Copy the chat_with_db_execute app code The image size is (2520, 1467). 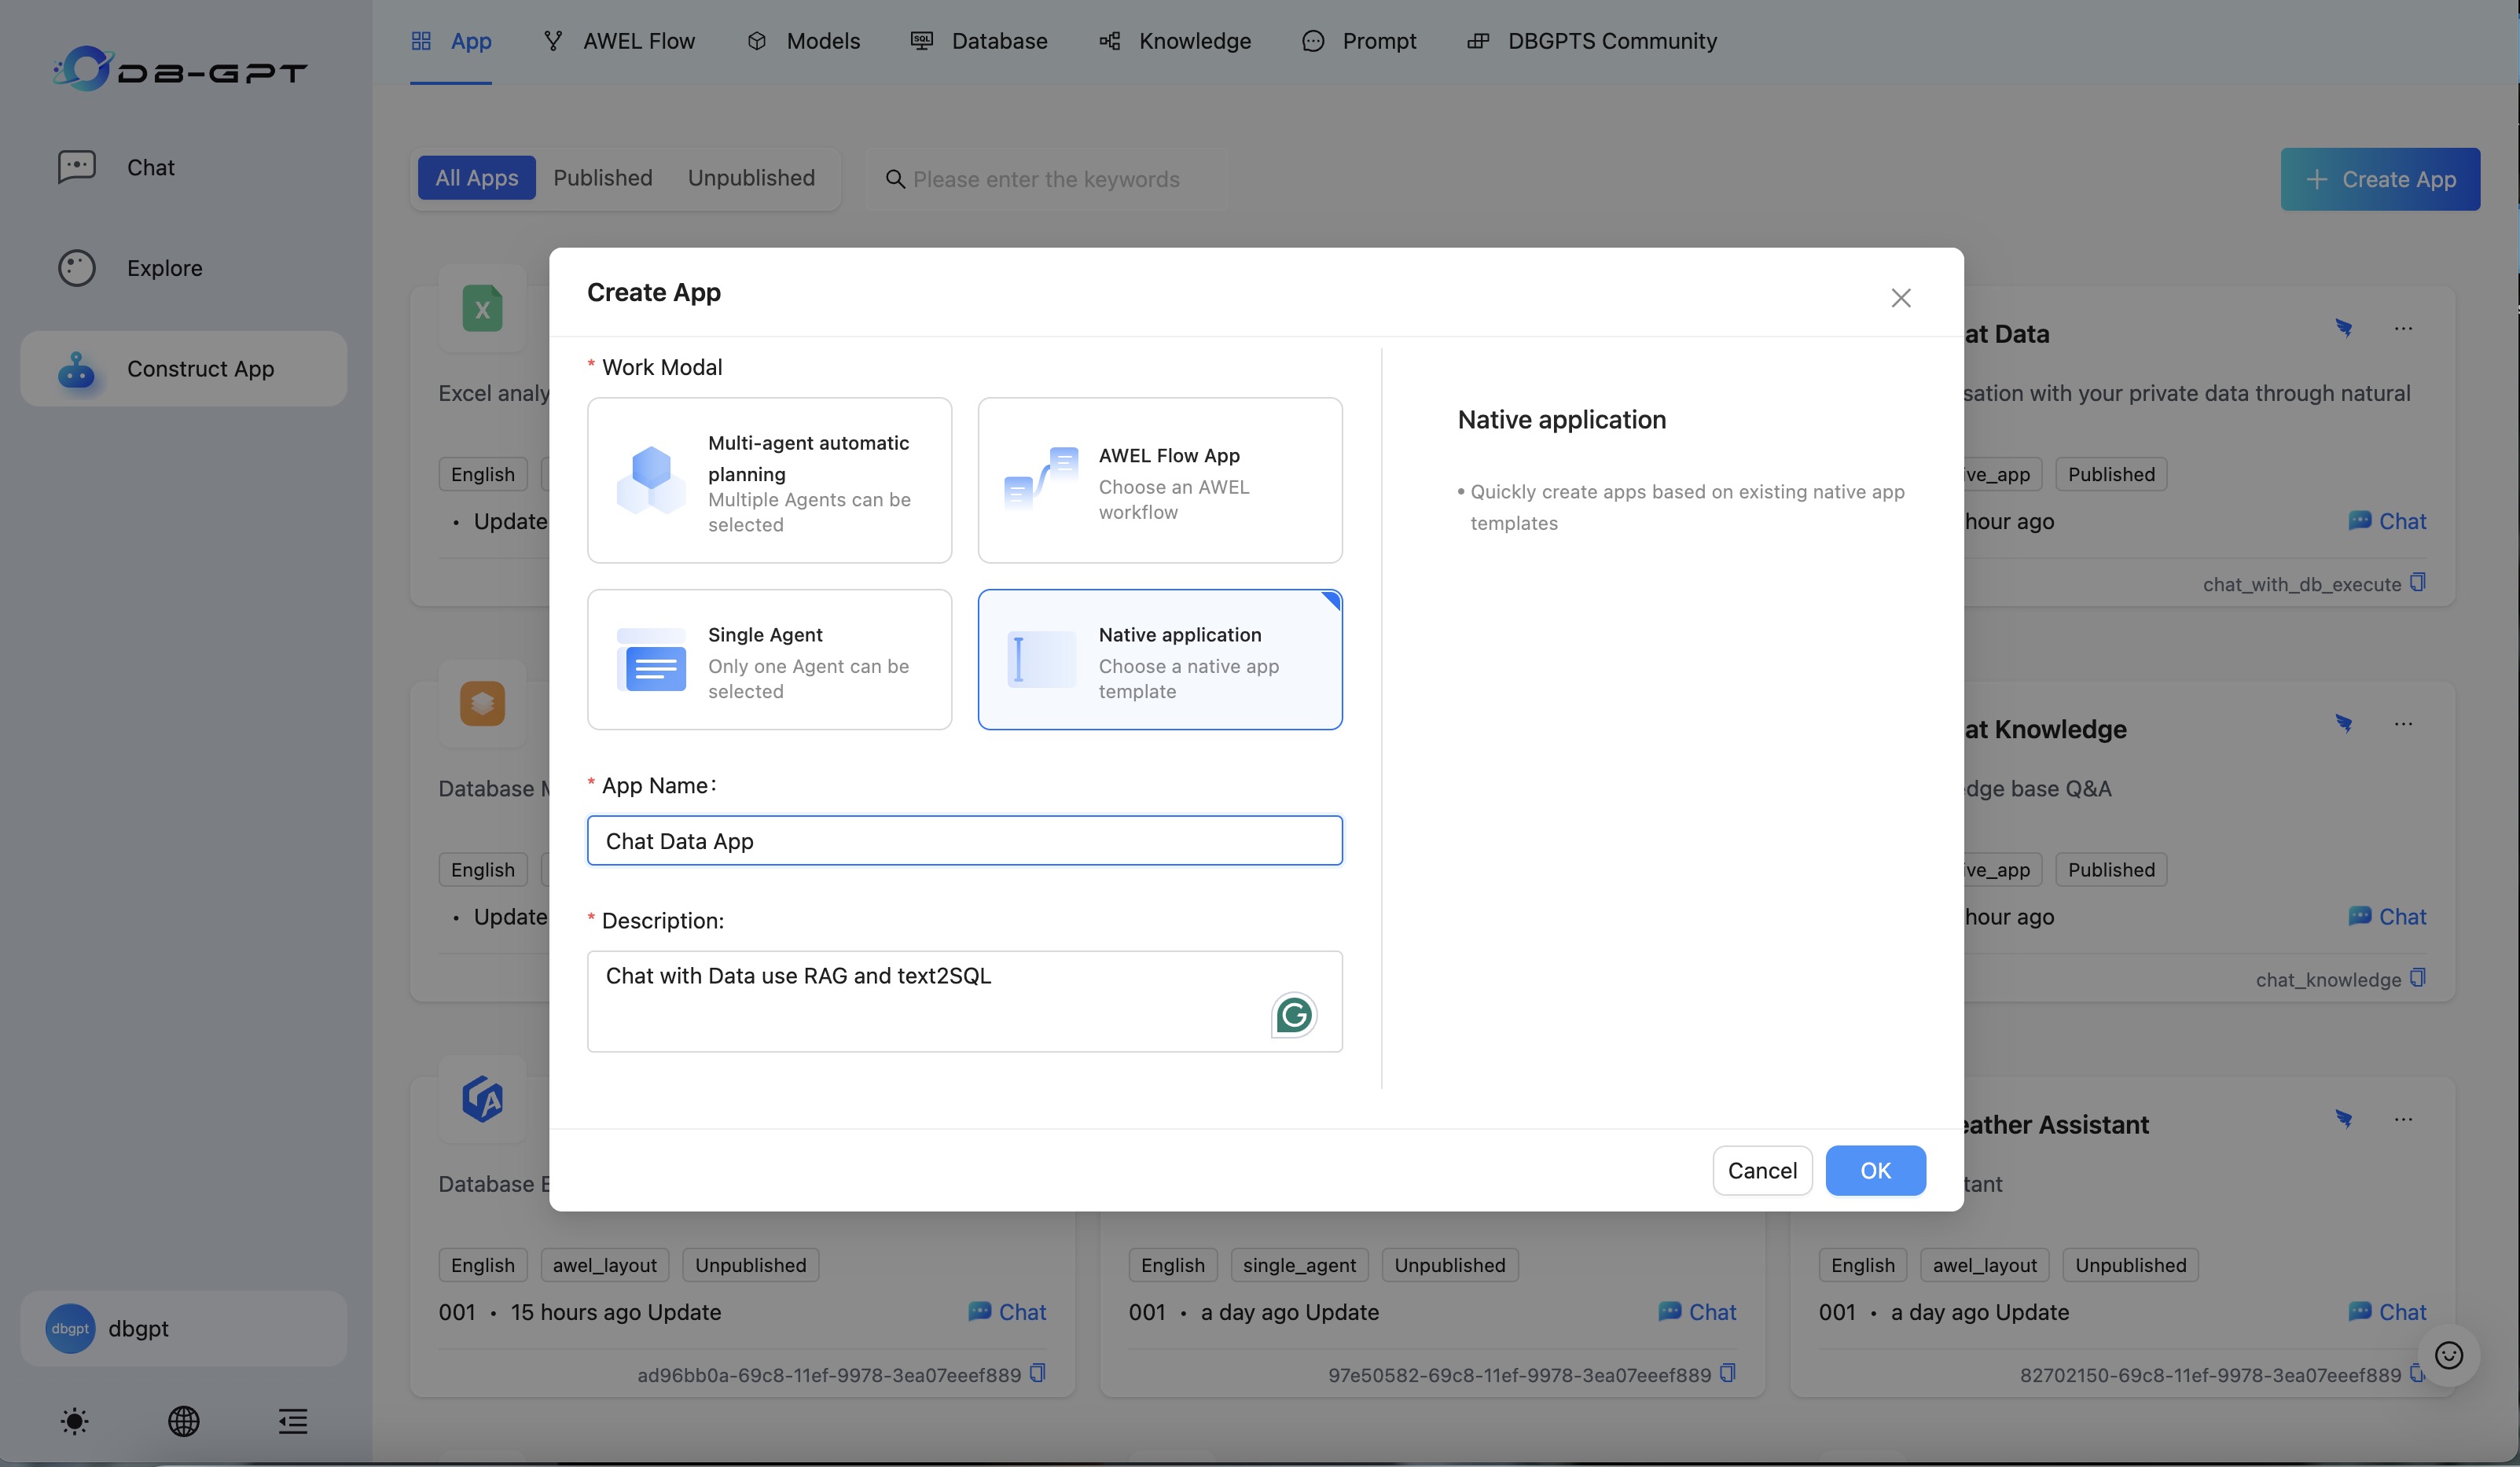click(2417, 582)
